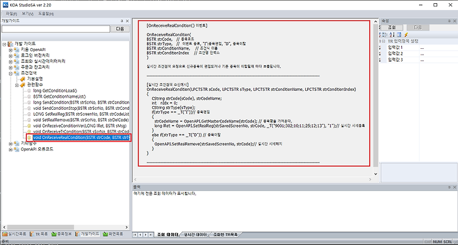This screenshot has height=245, width=458.
Task: Select 기본설명 in the tree
Action: click(35, 79)
